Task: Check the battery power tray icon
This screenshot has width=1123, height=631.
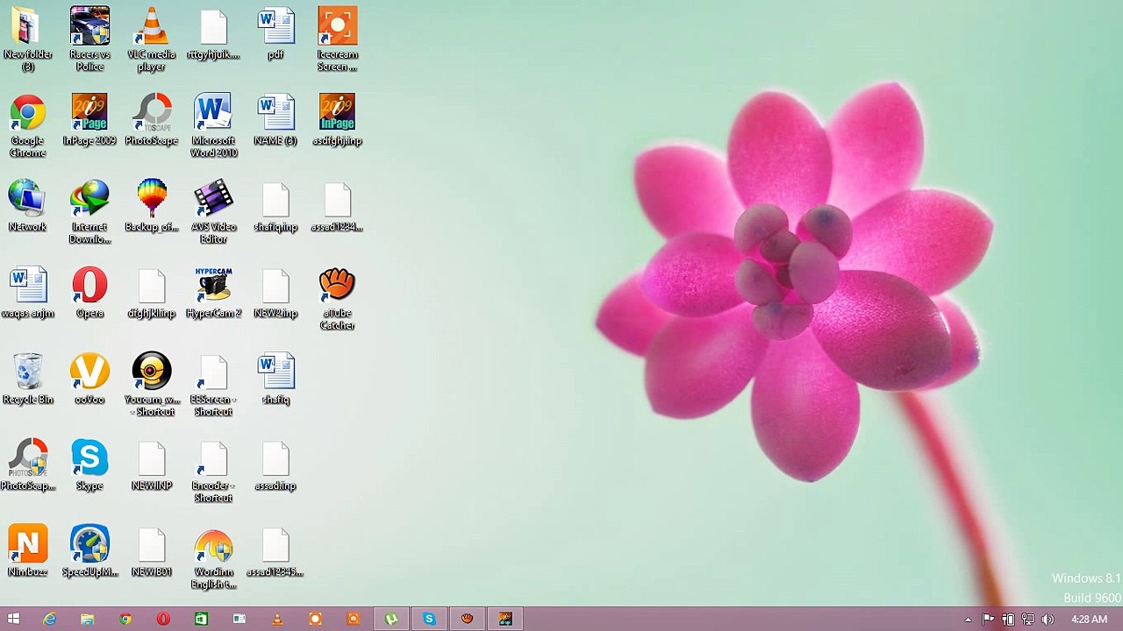Action: 1008,620
